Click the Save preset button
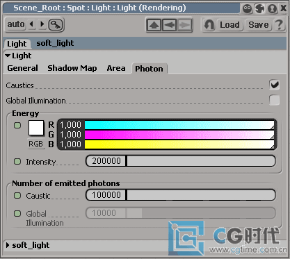Image resolution: width=290 pixels, height=259 pixels. [259, 25]
